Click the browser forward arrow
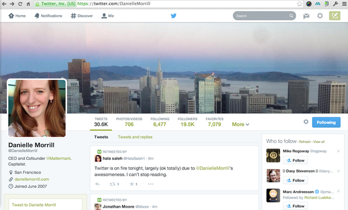Screen dimensions: 348x210 [x=12, y=3]
